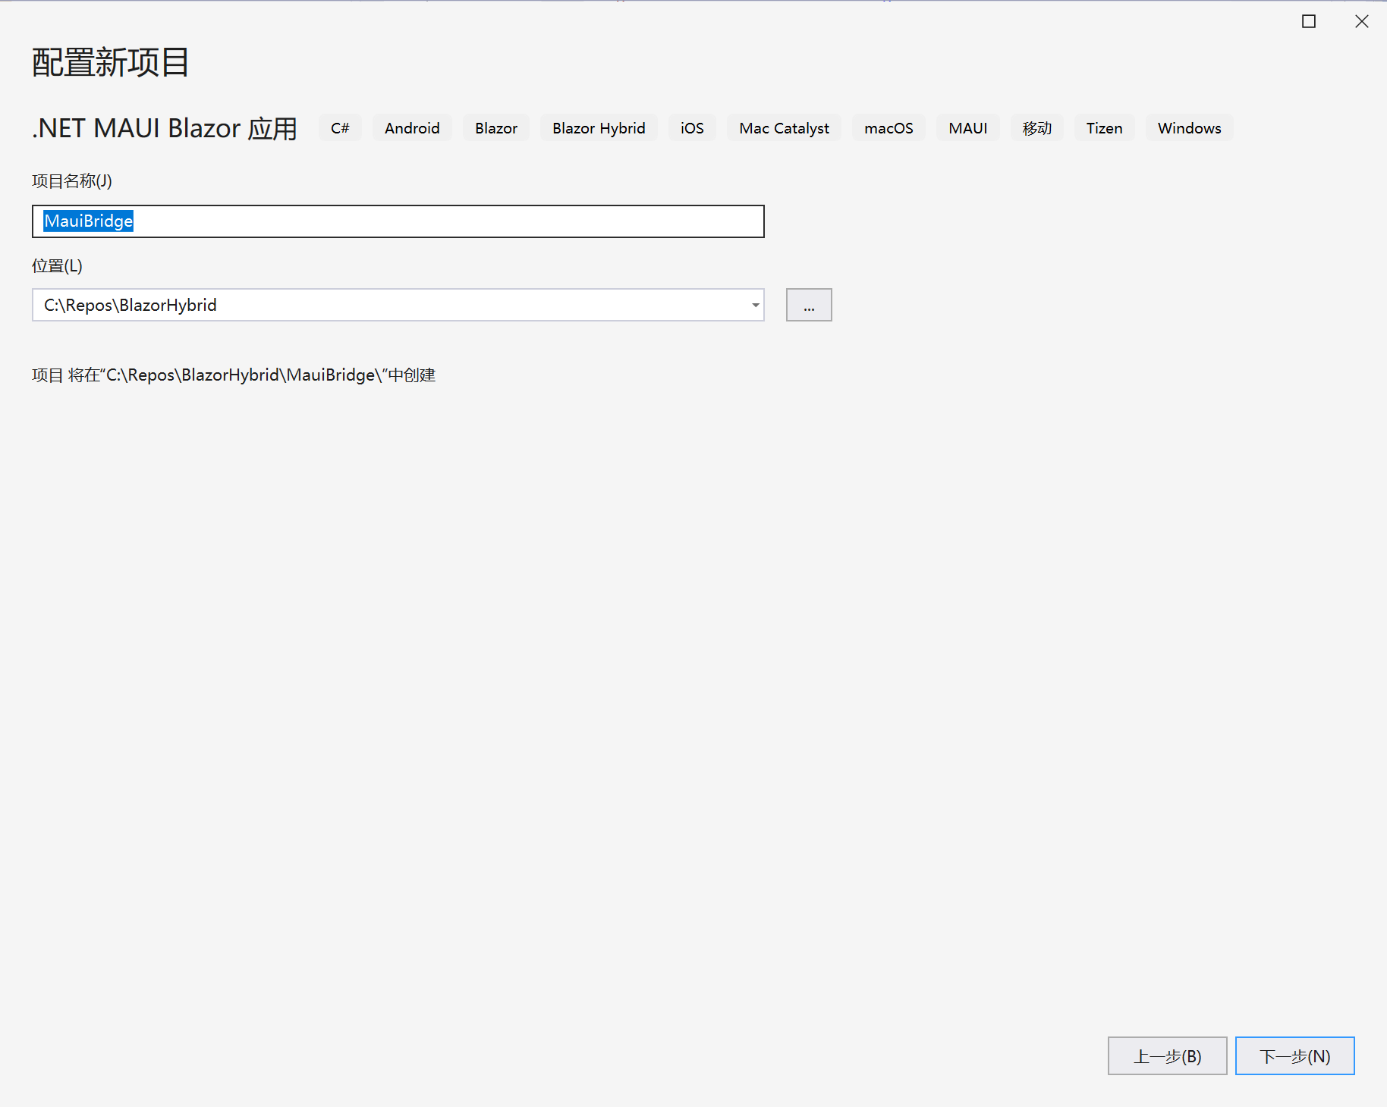Viewport: 1387px width, 1107px height.
Task: Close the configure project dialog
Action: (1362, 21)
